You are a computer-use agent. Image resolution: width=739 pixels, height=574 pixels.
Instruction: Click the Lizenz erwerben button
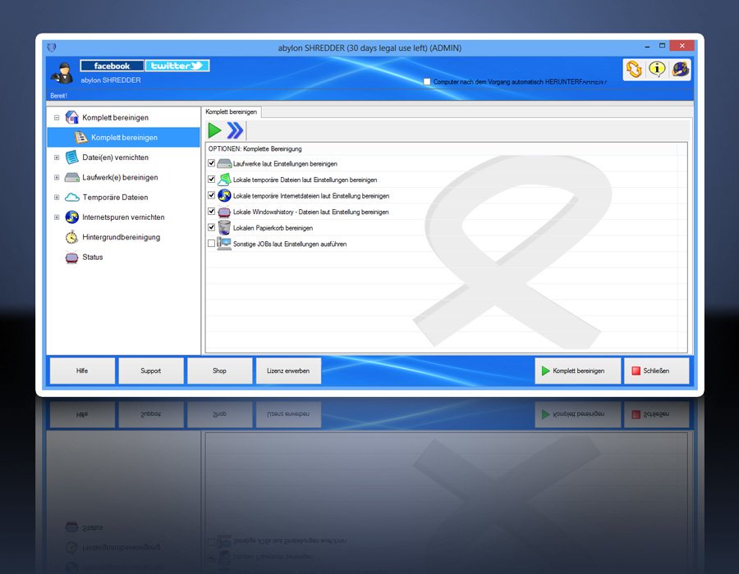(288, 371)
